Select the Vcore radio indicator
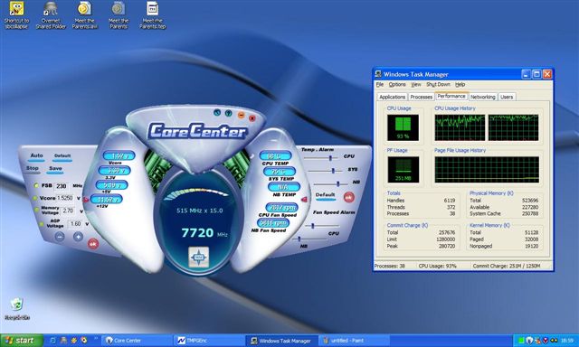The height and width of the screenshot is (347, 579). pyautogui.click(x=35, y=198)
